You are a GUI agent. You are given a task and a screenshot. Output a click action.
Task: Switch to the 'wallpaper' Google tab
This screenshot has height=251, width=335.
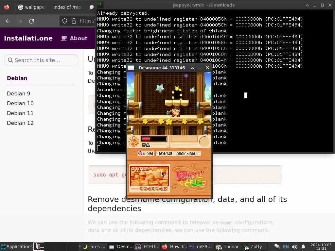pos(32,7)
